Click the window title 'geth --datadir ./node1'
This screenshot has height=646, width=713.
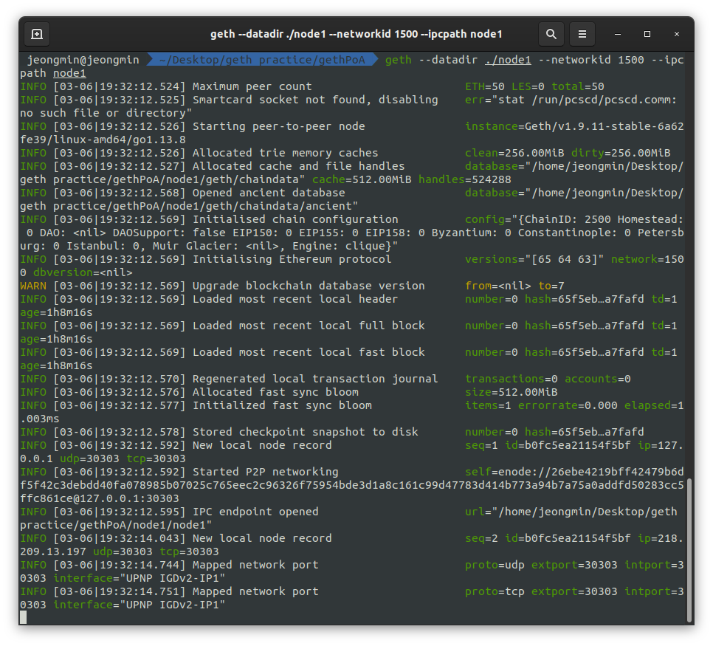[356, 34]
